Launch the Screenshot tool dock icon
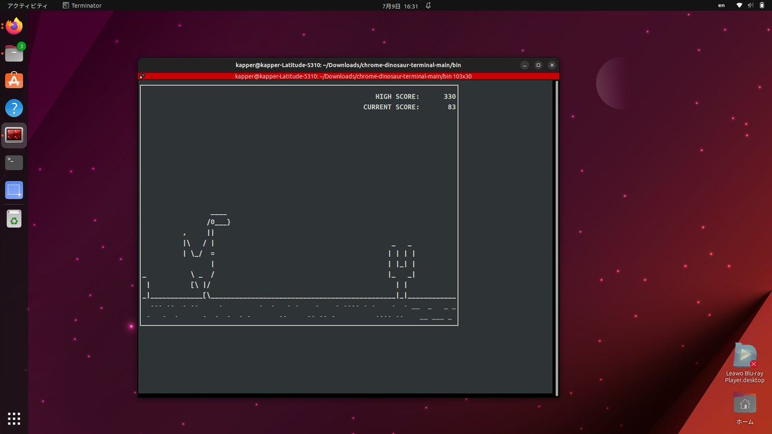 click(x=14, y=190)
